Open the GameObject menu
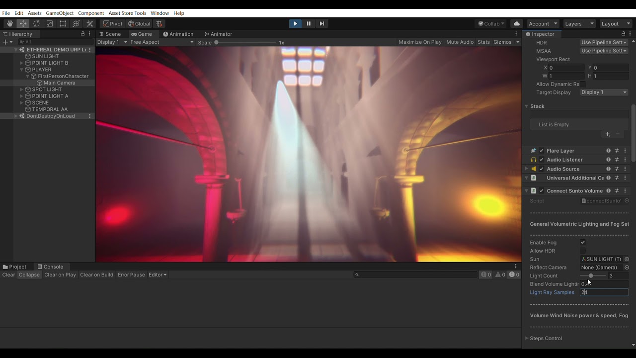The width and height of the screenshot is (636, 358). pos(60,13)
